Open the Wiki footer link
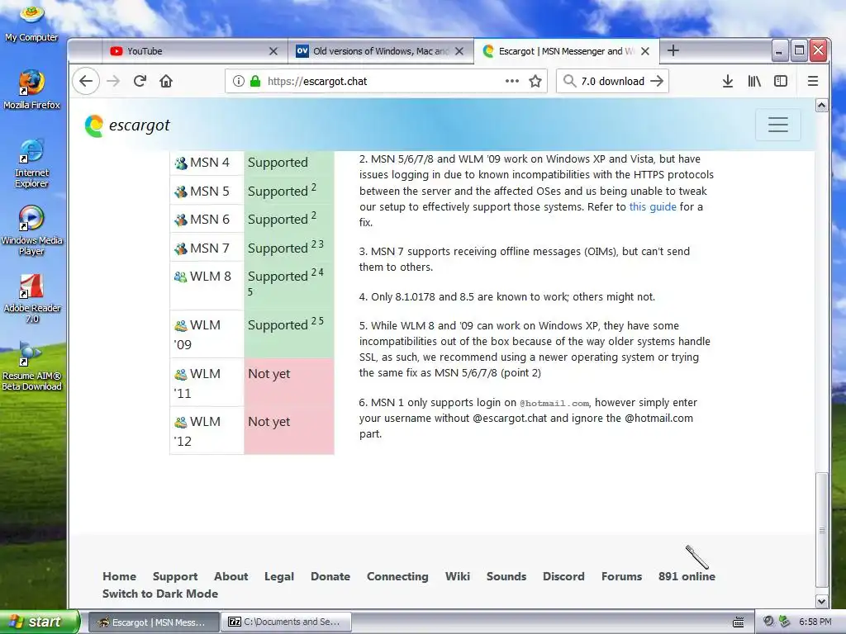 [x=458, y=576]
